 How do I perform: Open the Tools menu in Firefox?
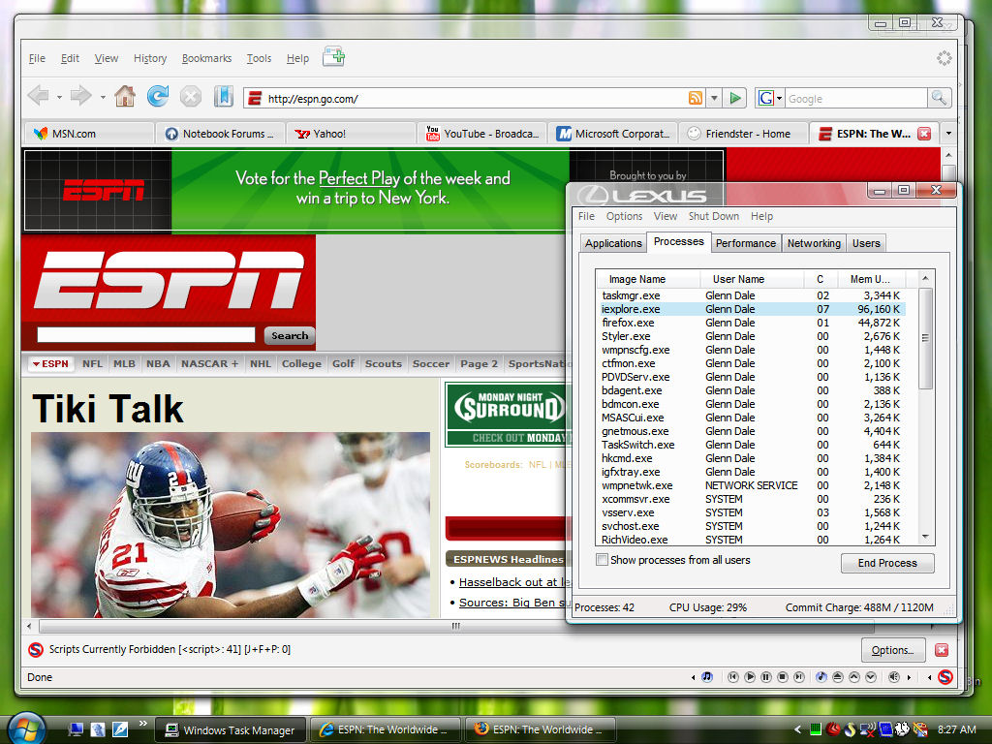click(x=259, y=58)
